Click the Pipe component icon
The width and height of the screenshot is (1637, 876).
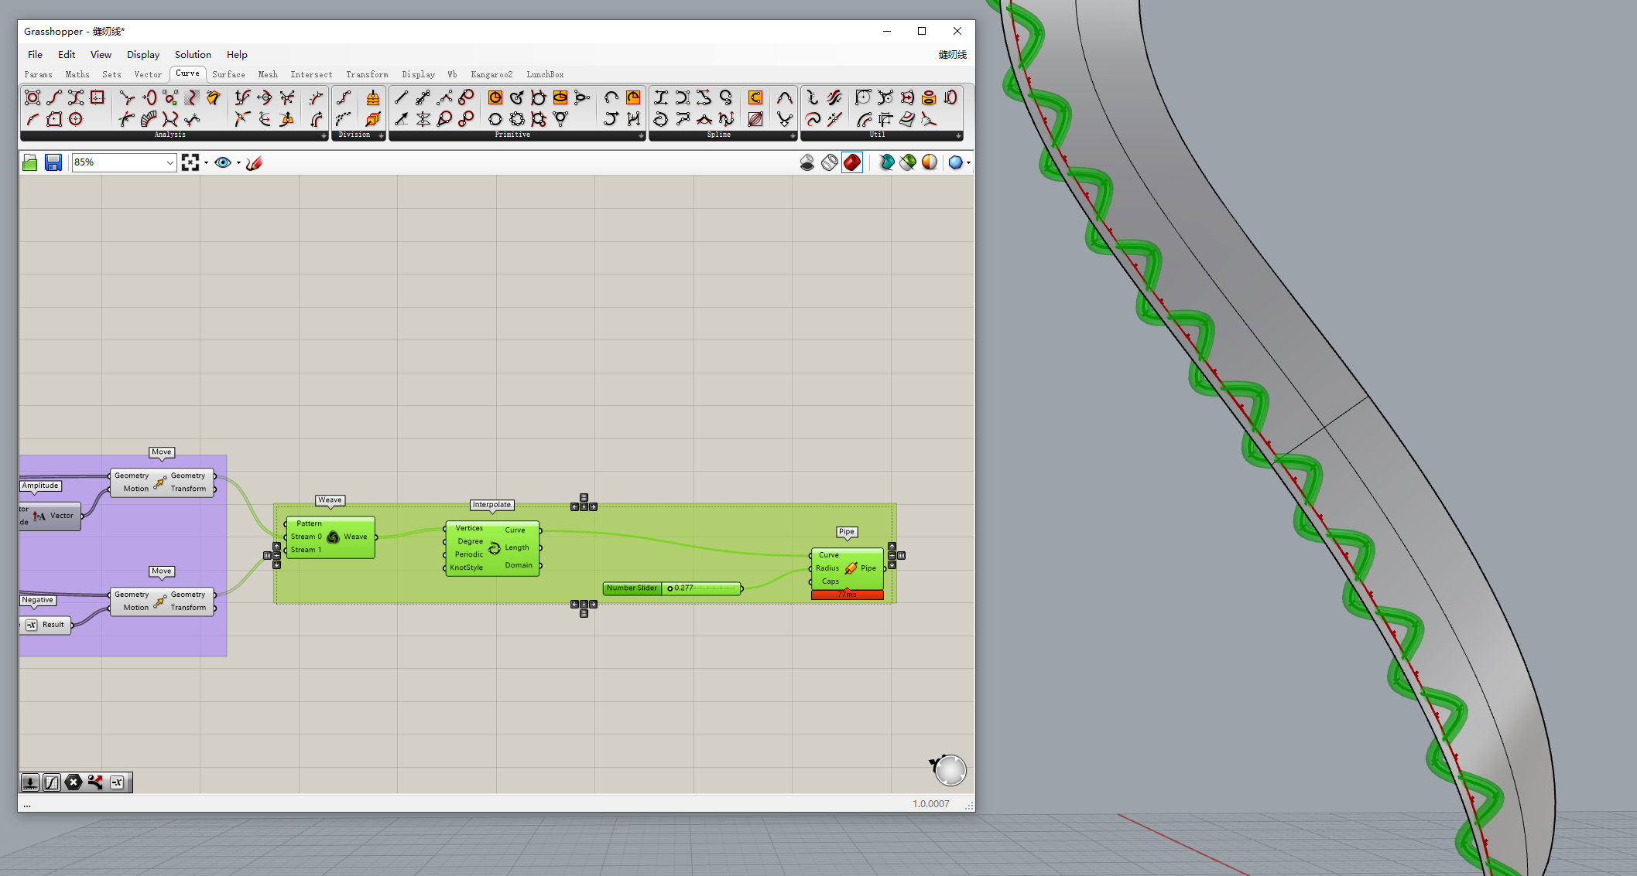(851, 568)
